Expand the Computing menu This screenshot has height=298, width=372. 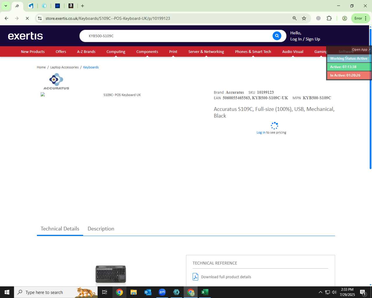[x=116, y=52]
